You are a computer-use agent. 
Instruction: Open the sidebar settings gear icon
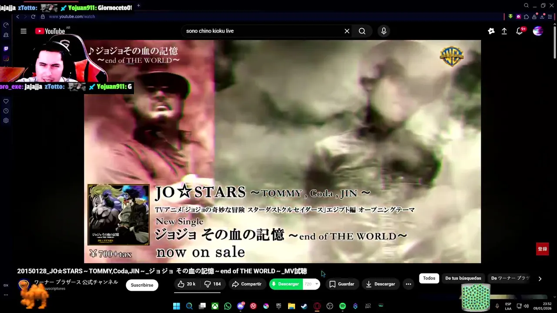(6, 120)
